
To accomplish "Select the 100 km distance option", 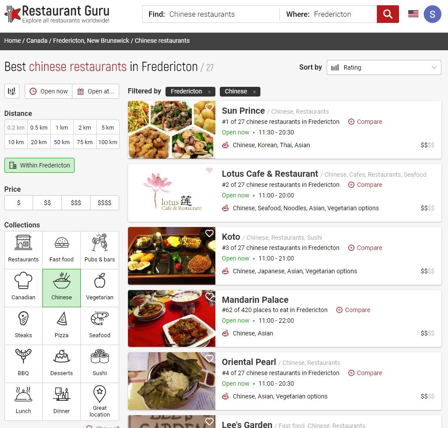I will 108,142.
